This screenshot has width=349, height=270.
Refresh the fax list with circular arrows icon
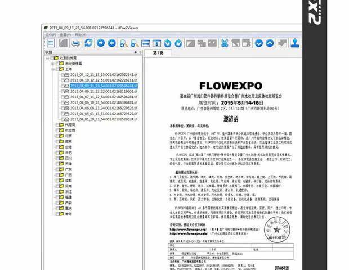(88, 43)
